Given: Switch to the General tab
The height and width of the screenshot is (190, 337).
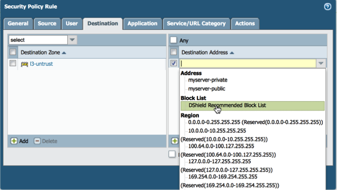Looking at the screenshot, I should pyautogui.click(x=18, y=24).
